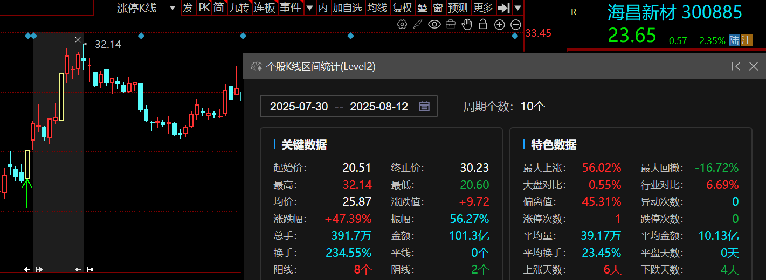The width and height of the screenshot is (766, 280).
Task: Switch on the 连板 display
Action: point(265,8)
